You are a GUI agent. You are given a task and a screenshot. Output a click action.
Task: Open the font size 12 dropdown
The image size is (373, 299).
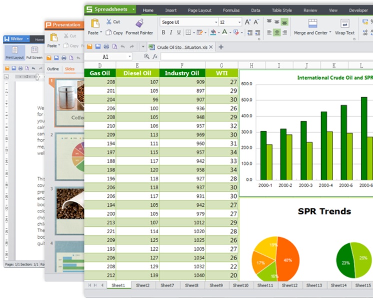pos(239,22)
